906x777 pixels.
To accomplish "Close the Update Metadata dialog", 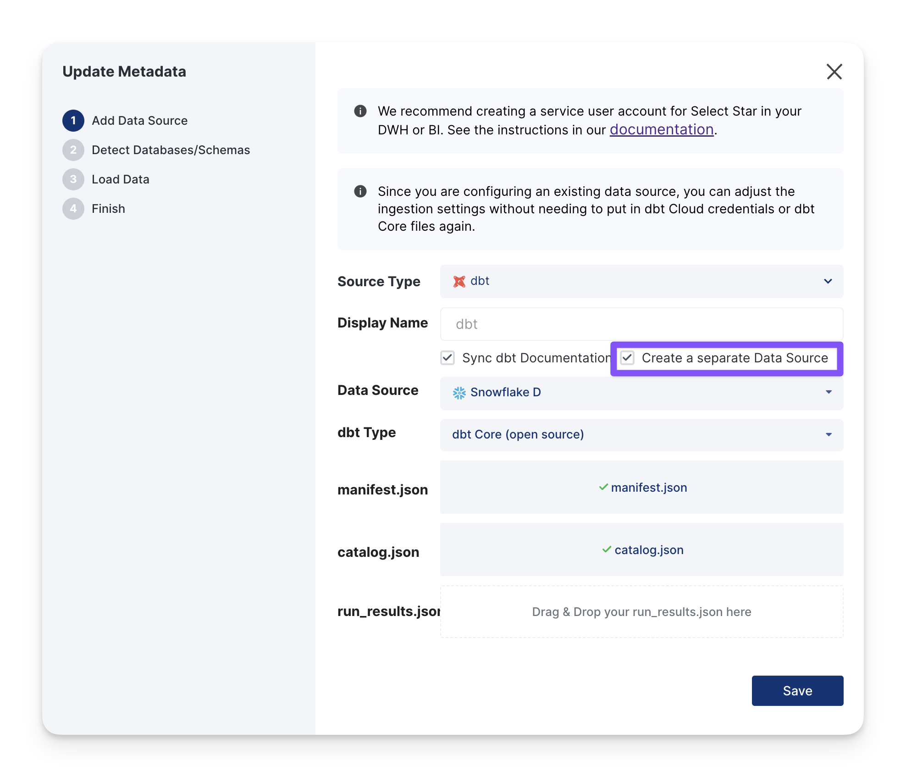I will [834, 72].
